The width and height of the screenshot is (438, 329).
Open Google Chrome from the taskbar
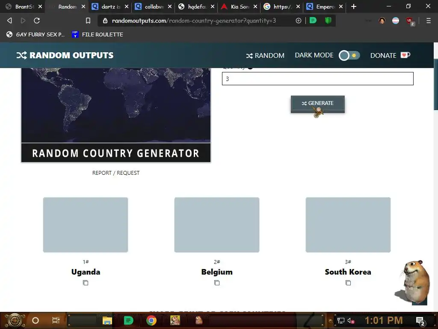click(x=151, y=320)
